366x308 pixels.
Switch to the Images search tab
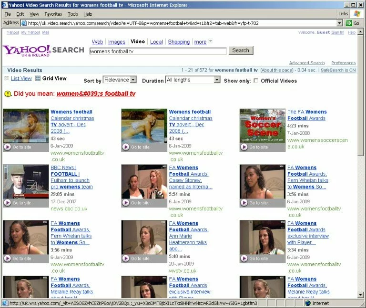tap(117, 42)
